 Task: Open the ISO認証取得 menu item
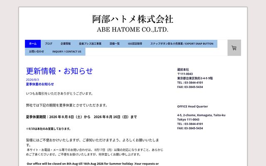click(x=135, y=44)
